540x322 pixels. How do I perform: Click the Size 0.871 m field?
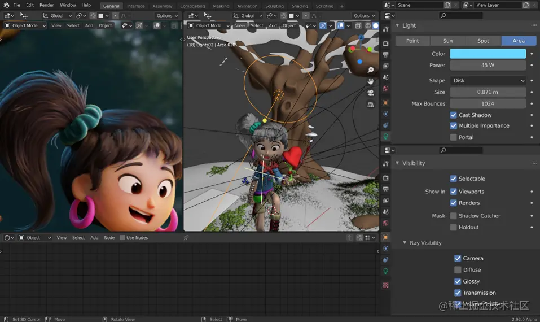coord(488,92)
